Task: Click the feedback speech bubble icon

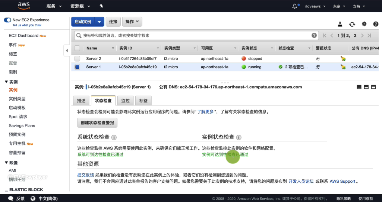Action: pyautogui.click(x=11, y=198)
